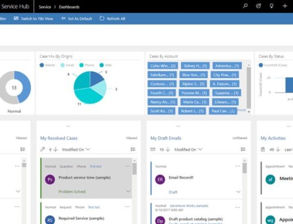The width and height of the screenshot is (293, 224).
Task: Toggle sort direction arrow in My Resolved Cases
Action: [56, 150]
